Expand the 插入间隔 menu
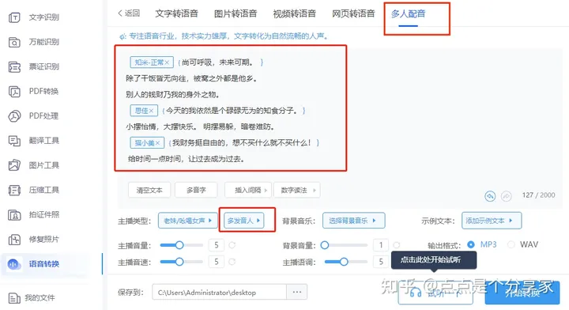Screen dimensions: 569x310 (x=248, y=191)
